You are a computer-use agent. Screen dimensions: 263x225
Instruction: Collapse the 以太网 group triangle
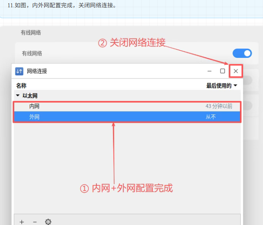coord(17,96)
